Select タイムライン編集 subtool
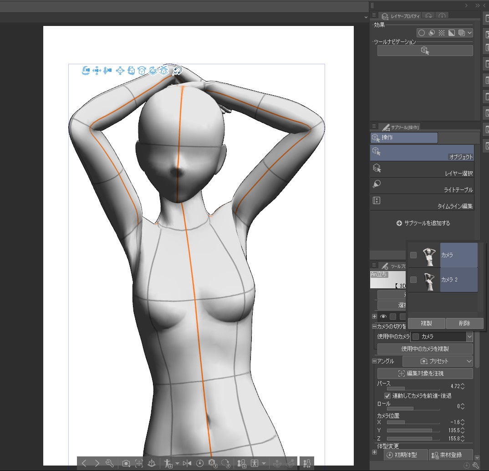 point(422,202)
